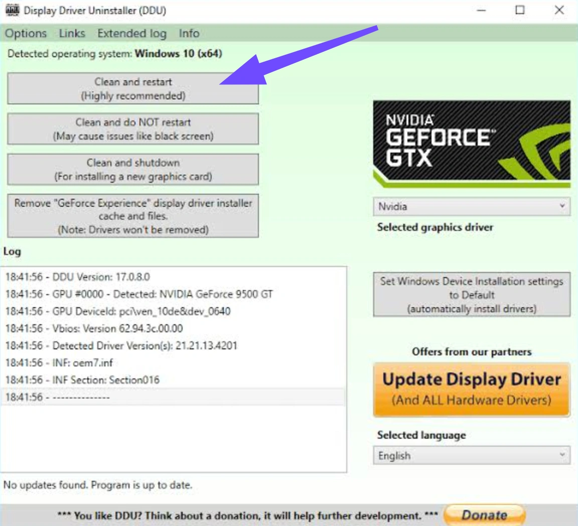Expand the Nvidia graphics driver dropdown

coord(472,206)
